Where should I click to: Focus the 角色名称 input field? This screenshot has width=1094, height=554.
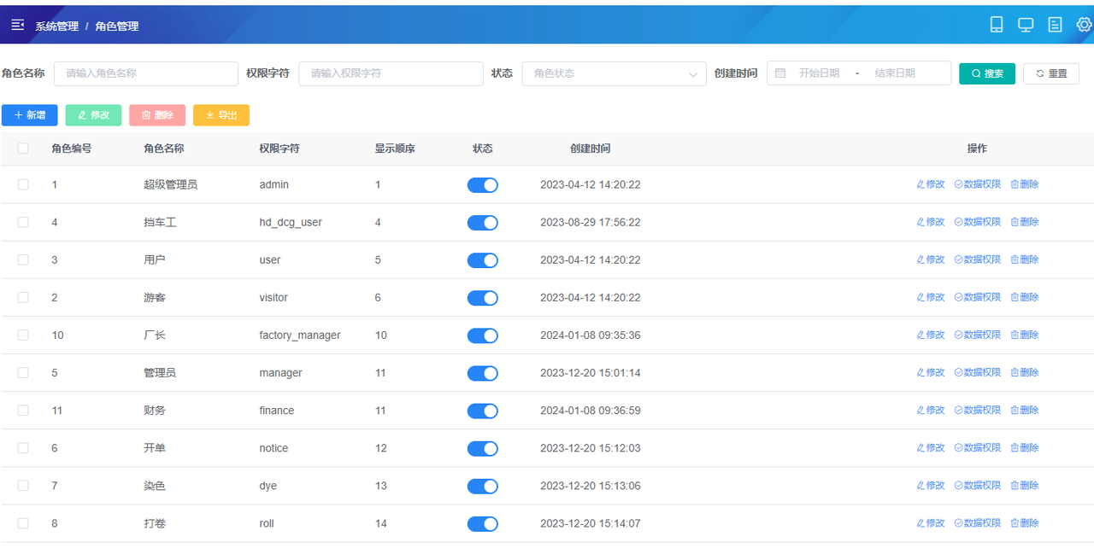coord(146,73)
